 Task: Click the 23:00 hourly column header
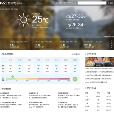pyautogui.click(x=57, y=60)
